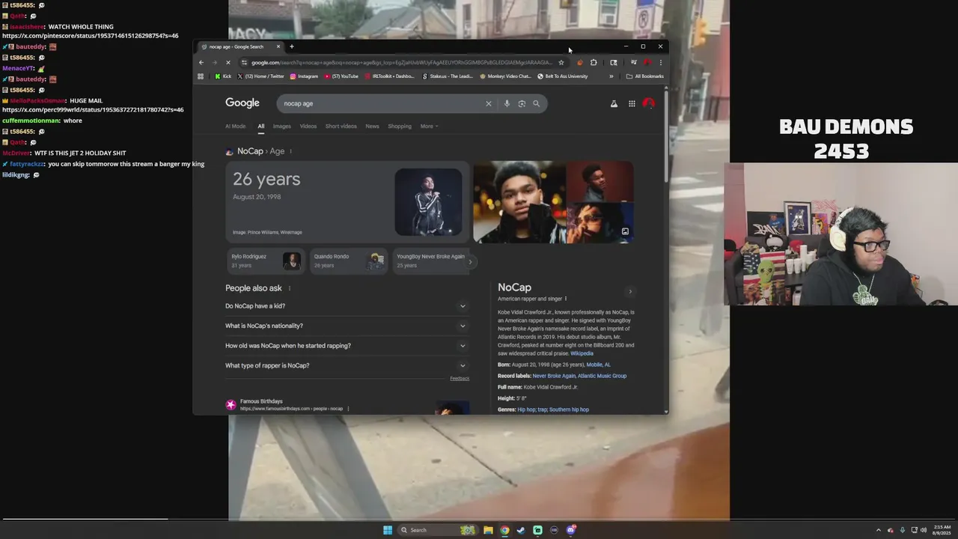This screenshot has height=539, width=958.
Task: Select the Quando Rondo card
Action: pos(349,261)
